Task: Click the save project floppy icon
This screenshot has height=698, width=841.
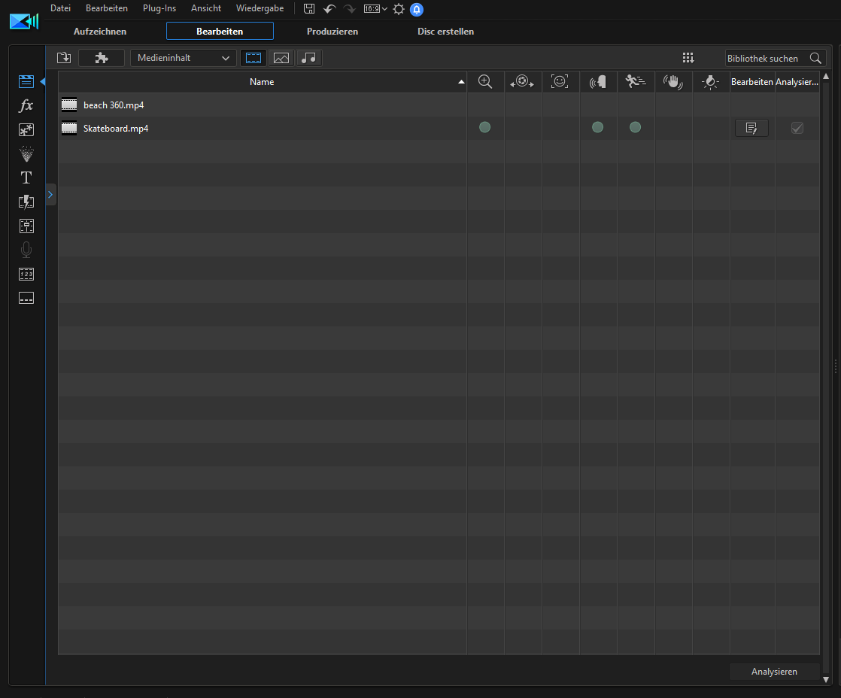Action: click(309, 9)
